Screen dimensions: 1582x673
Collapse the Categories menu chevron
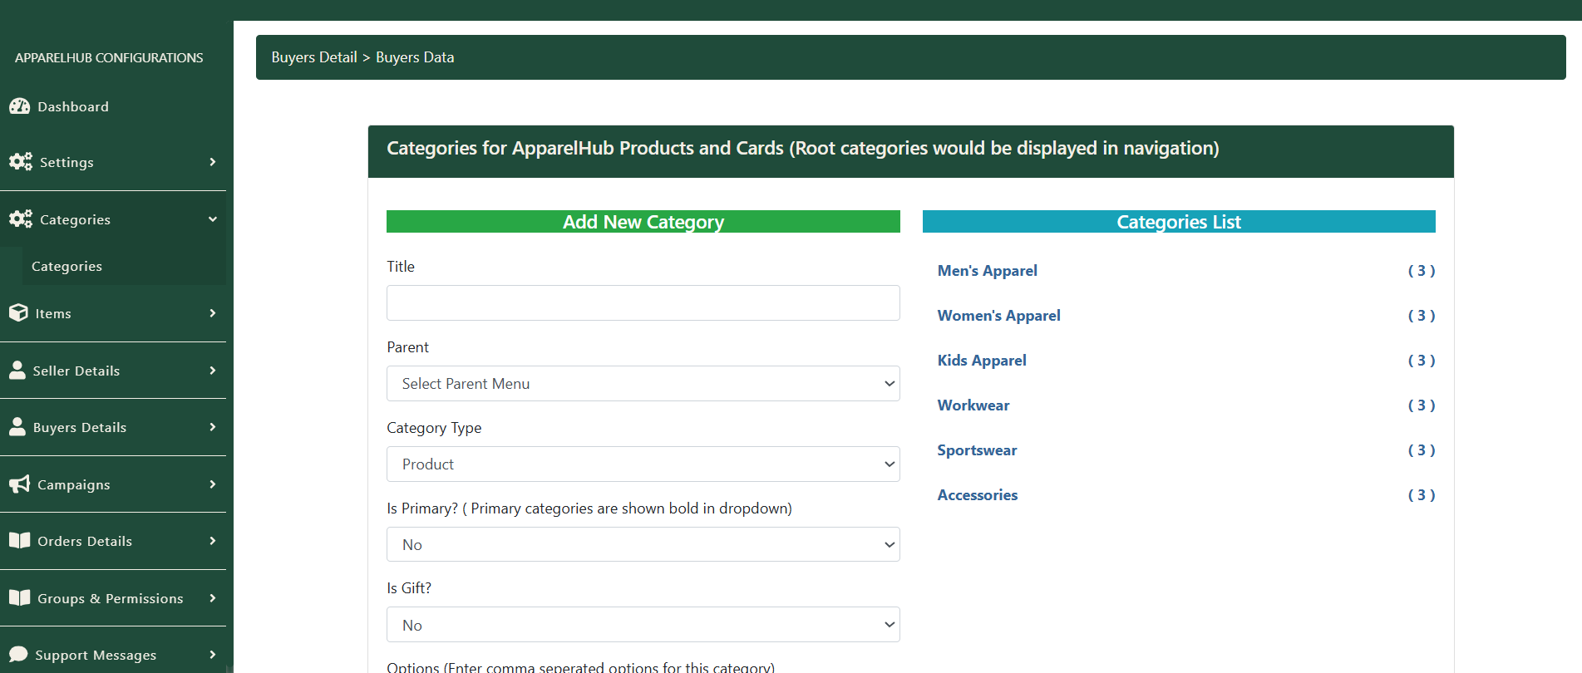(213, 219)
